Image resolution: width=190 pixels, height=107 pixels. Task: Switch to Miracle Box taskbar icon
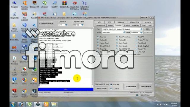click(x=38, y=104)
